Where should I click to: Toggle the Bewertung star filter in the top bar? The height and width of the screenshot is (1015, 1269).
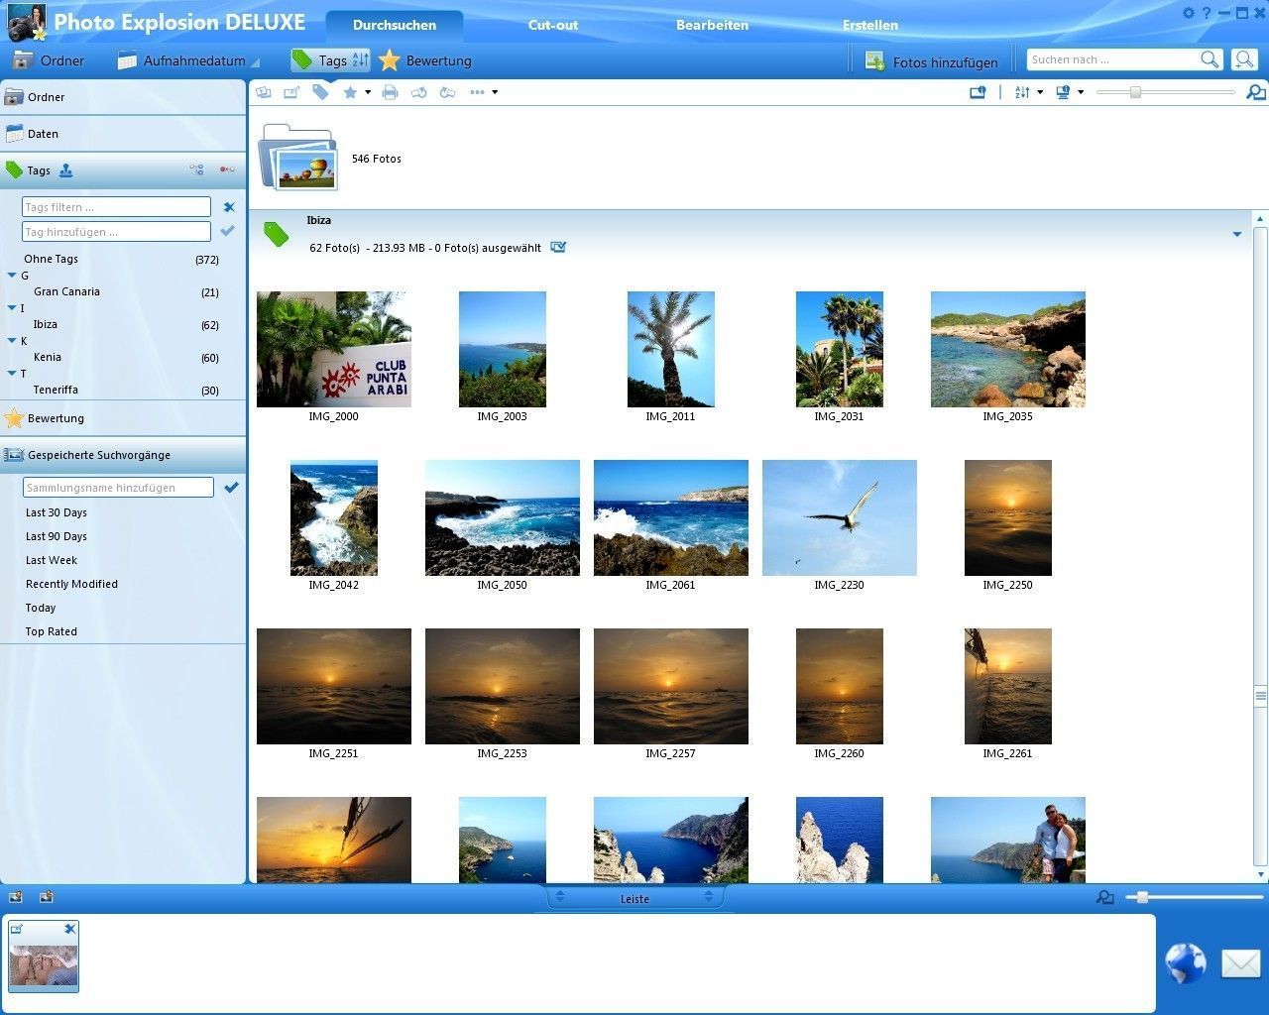coord(425,60)
